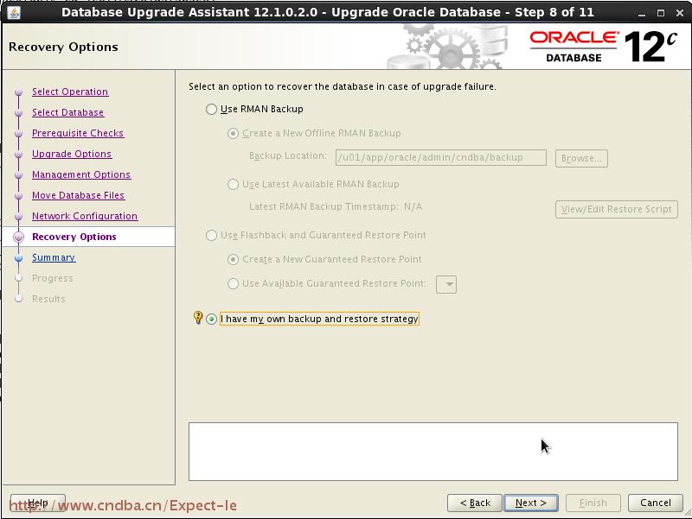The height and width of the screenshot is (519, 692).
Task: Cancel the upgrade wizard
Action: click(x=656, y=503)
